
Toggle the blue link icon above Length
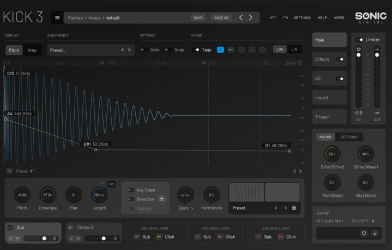click(112, 184)
